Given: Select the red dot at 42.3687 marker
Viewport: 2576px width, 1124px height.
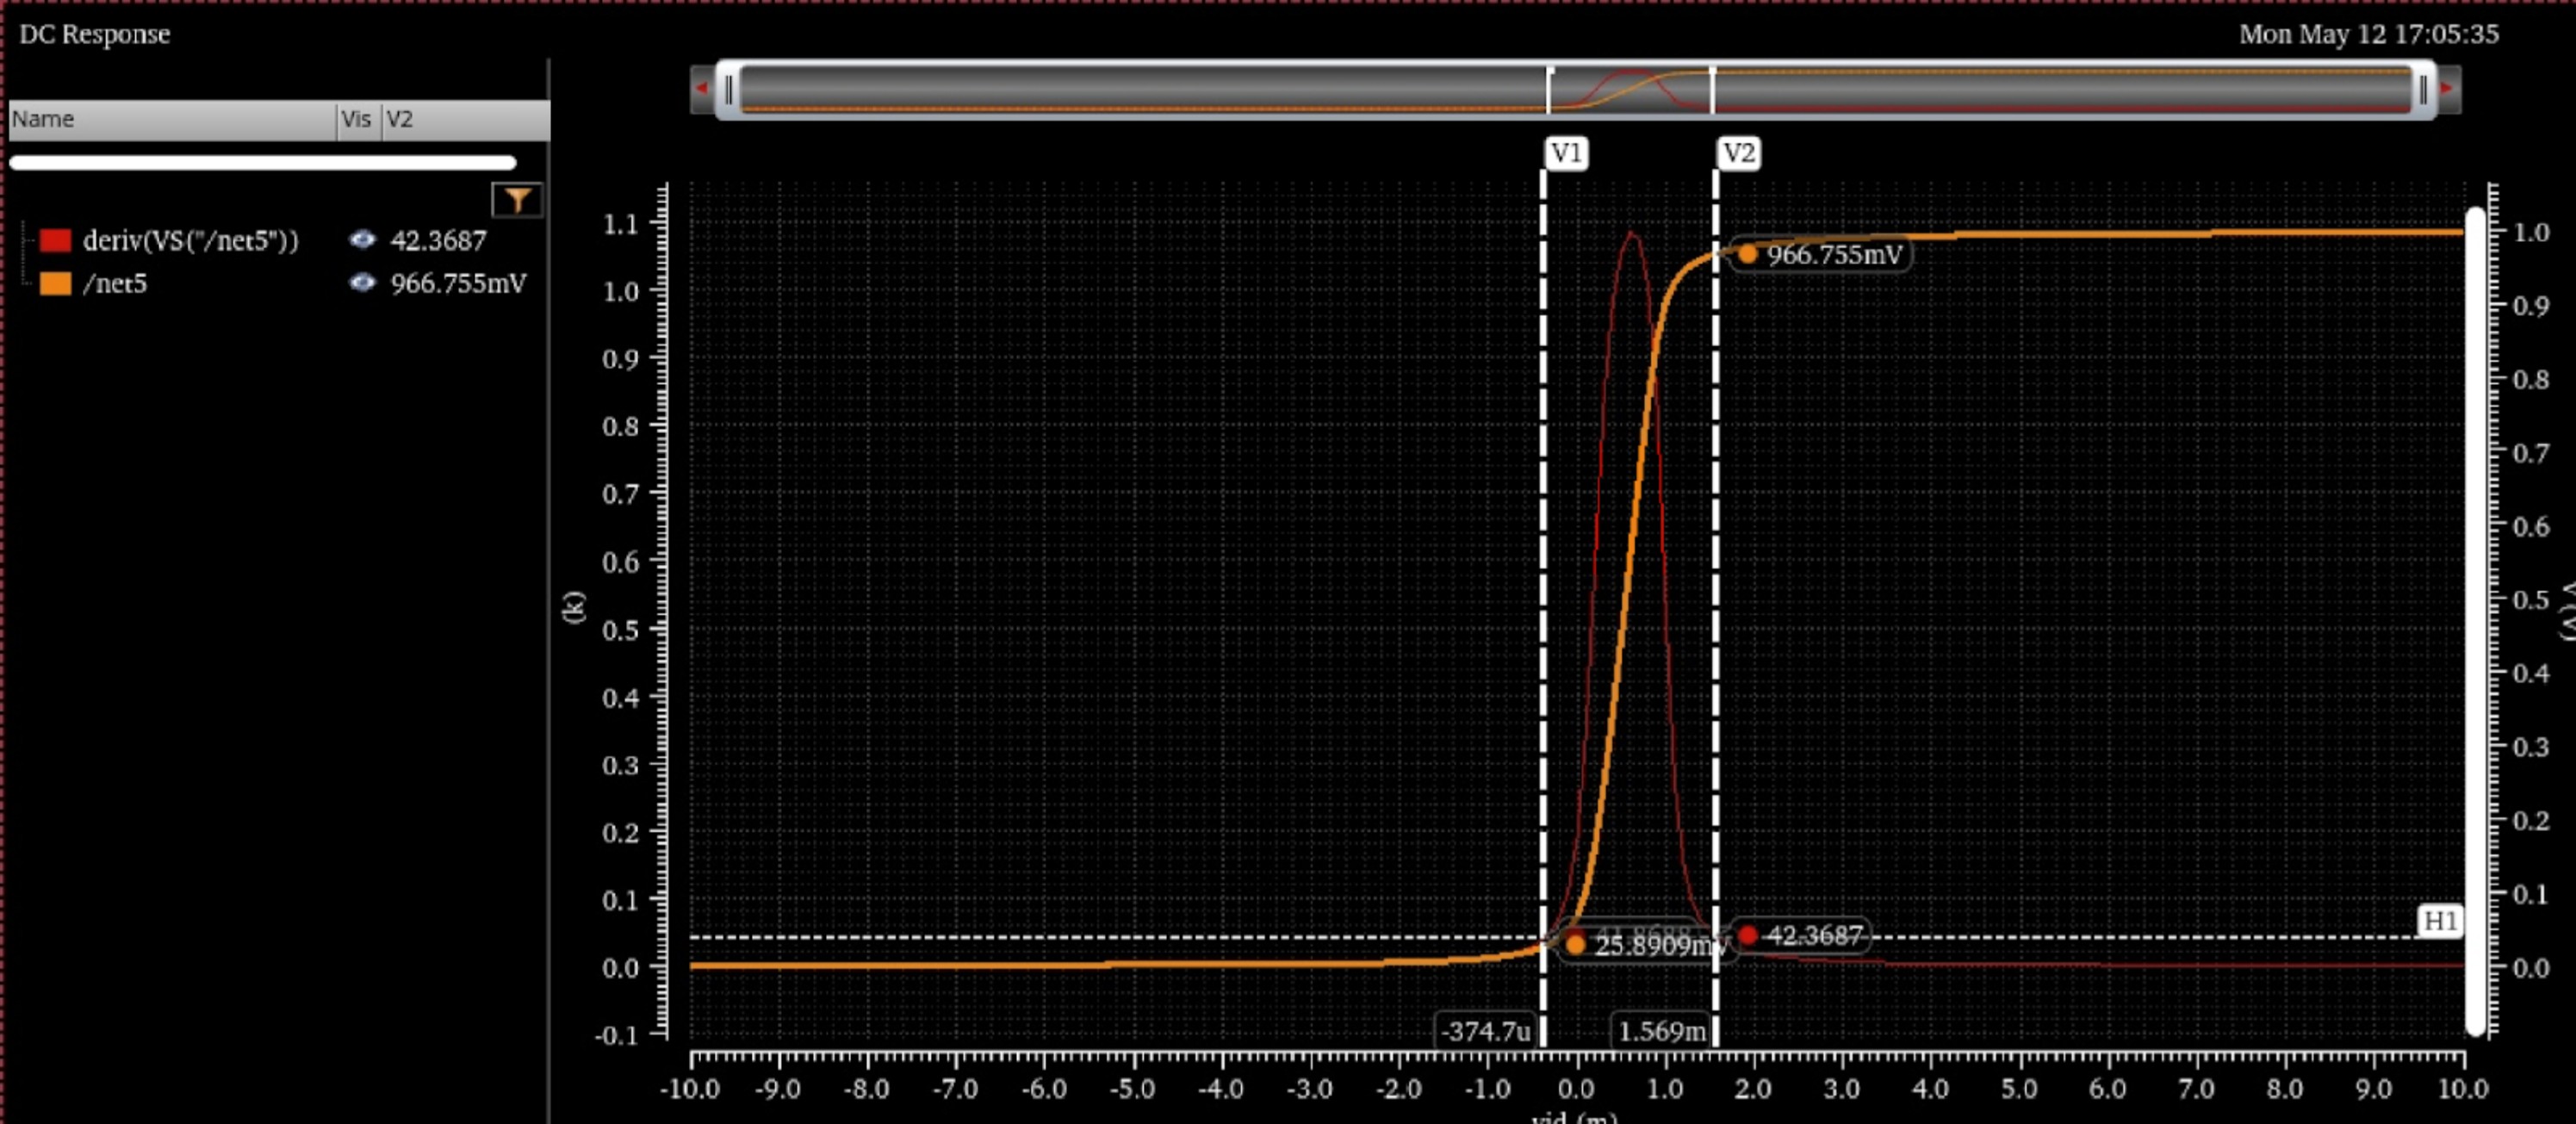Looking at the screenshot, I should click(1747, 935).
